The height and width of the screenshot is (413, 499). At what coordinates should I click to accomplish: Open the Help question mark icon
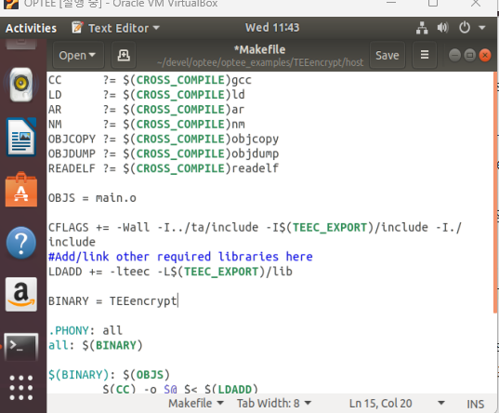pyautogui.click(x=21, y=243)
